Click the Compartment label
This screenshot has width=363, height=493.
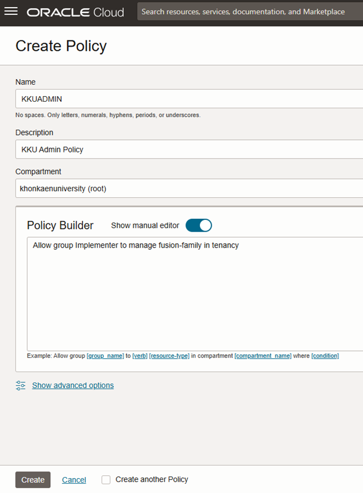pos(38,171)
